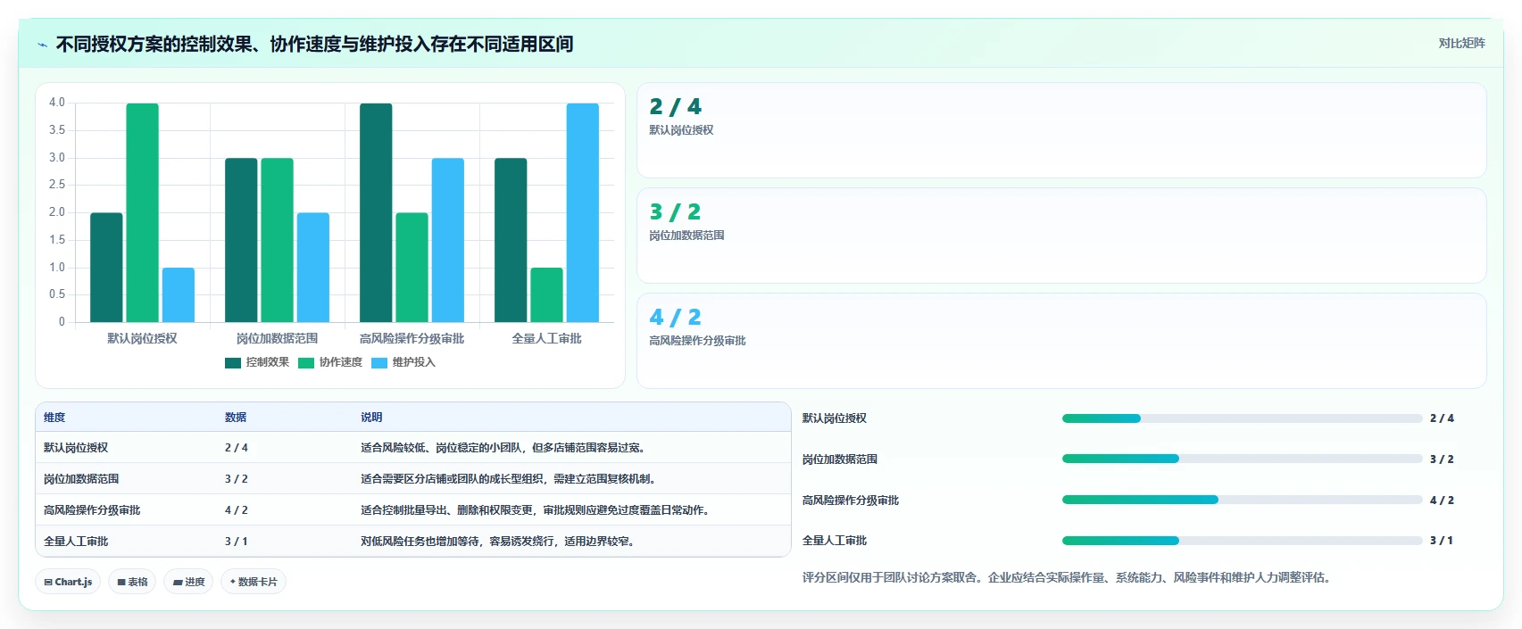Click the 维护投入 bar for 岗位加数据范围
1522x629 pixels.
[313, 268]
